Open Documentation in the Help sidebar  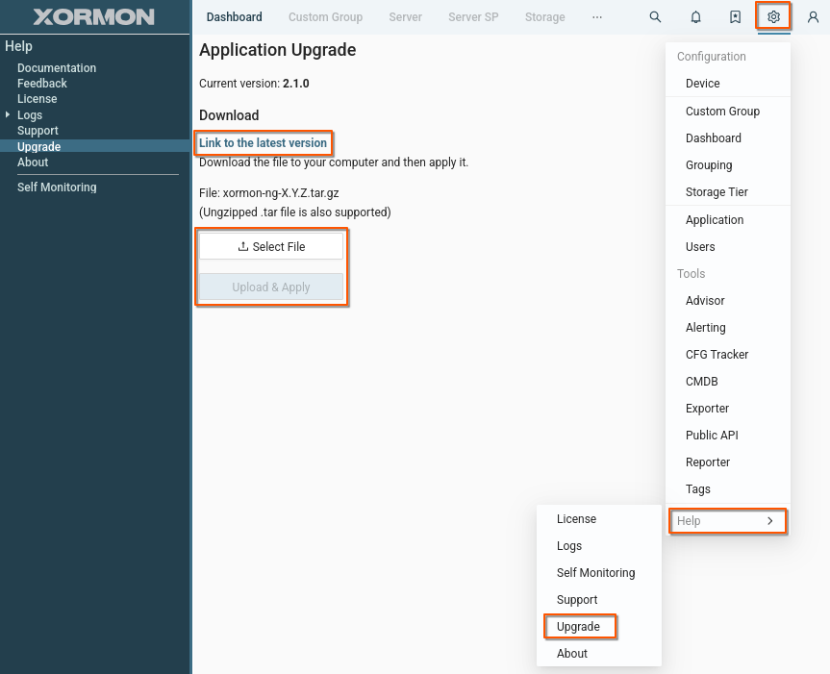57,68
